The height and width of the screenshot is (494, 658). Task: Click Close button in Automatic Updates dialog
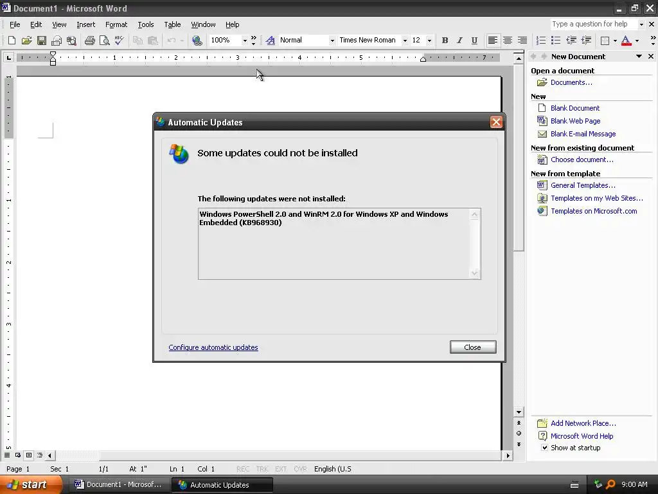click(473, 347)
